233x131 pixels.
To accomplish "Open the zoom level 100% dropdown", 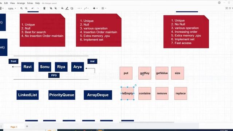I will pos(12,9).
